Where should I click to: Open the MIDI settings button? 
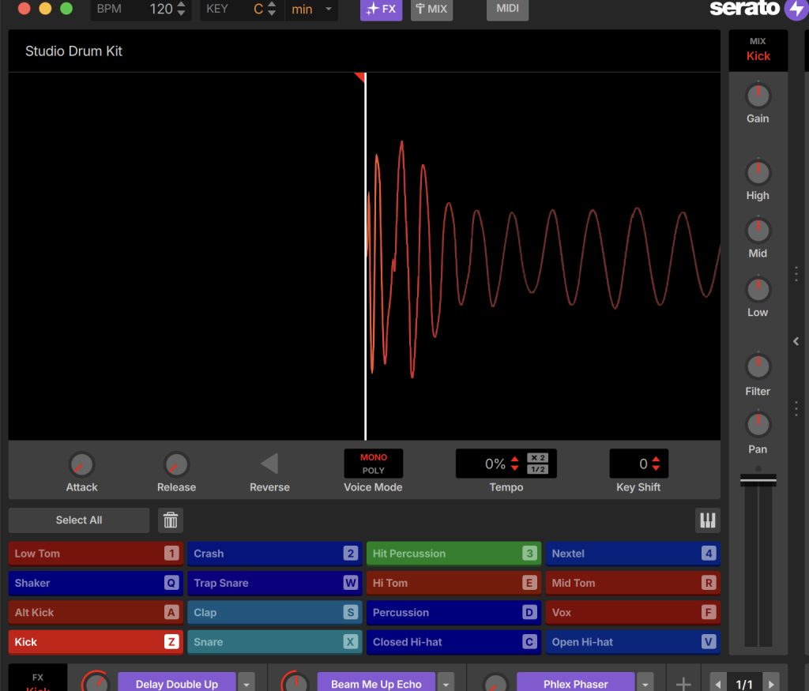(507, 9)
